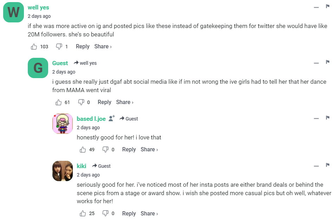The height and width of the screenshot is (220, 334).
Task: Collapse the Guest reply thread
Action: coord(316,63)
